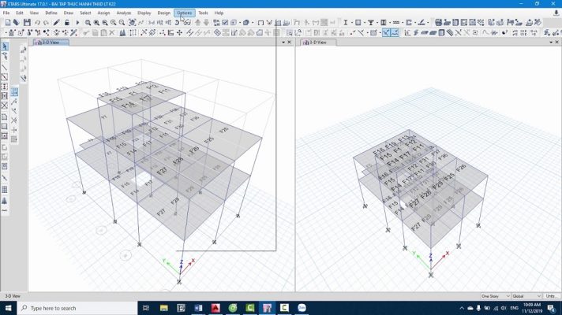Open the One Story dropdown
This screenshot has height=315, width=562.
(496, 296)
